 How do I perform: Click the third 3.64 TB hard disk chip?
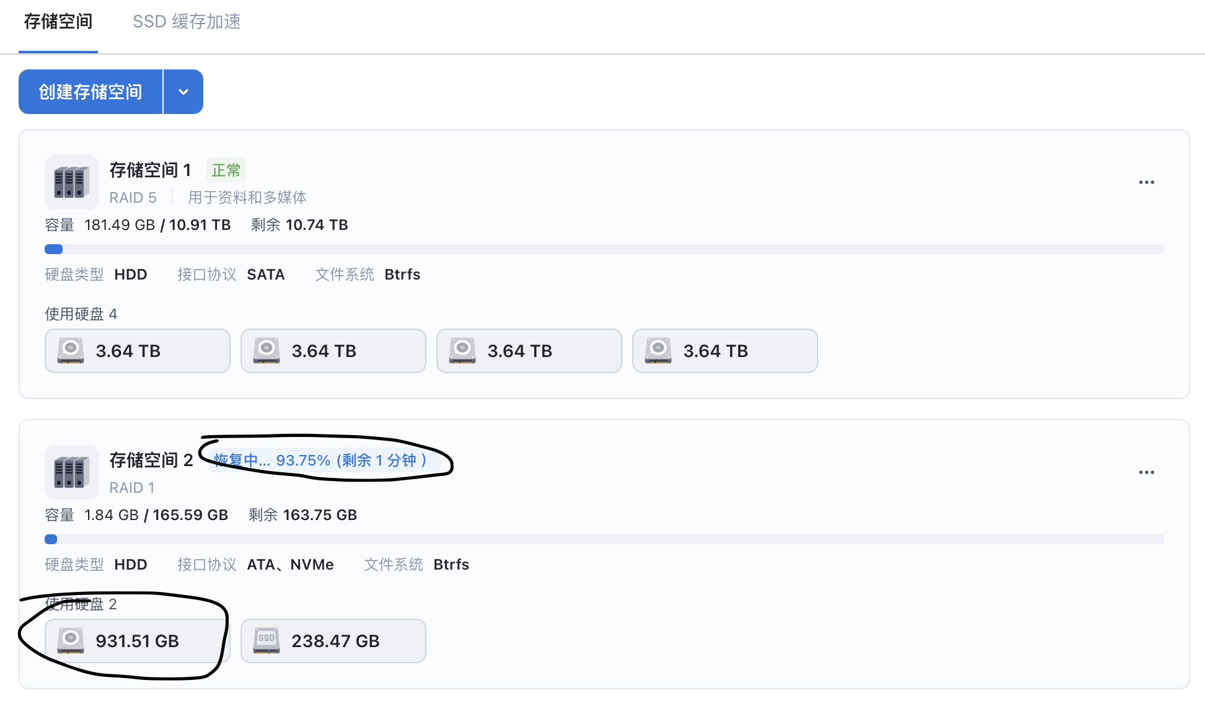pos(529,351)
